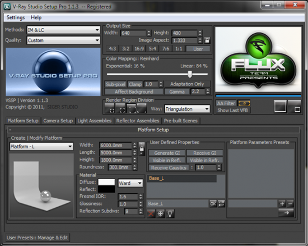Click the Base_L name input field
Image resolution: width=308 pixels, height=246 pixels.
click(178, 203)
